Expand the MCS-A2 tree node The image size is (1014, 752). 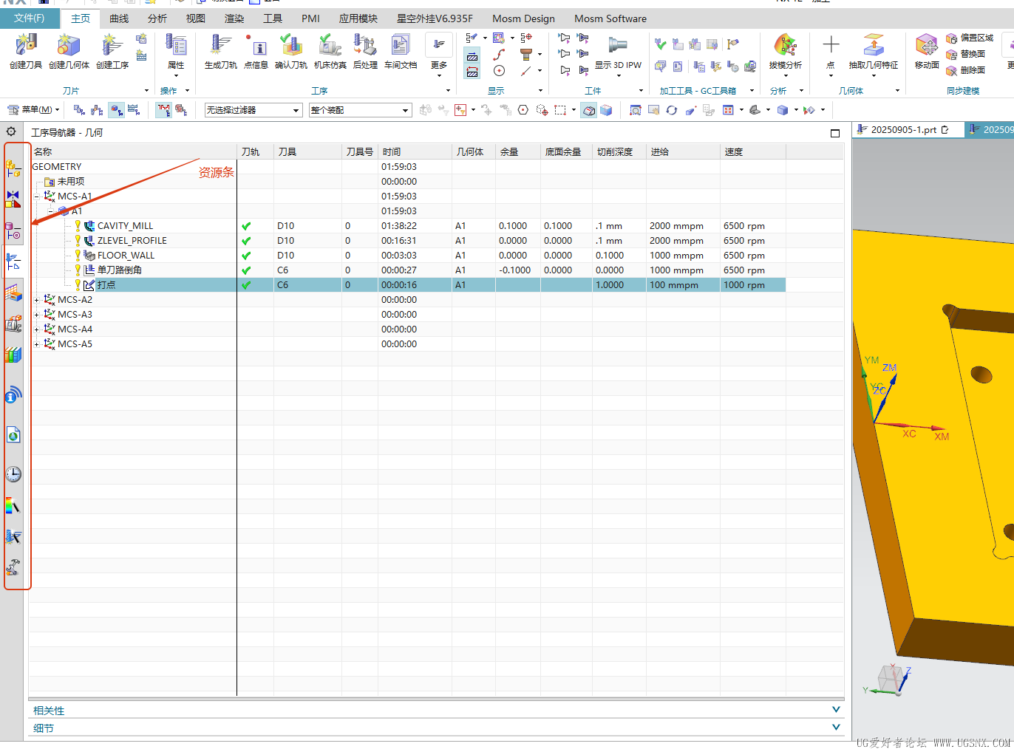[36, 300]
